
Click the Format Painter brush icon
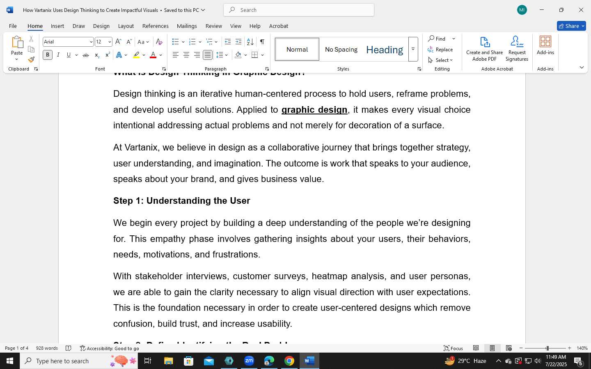click(31, 59)
